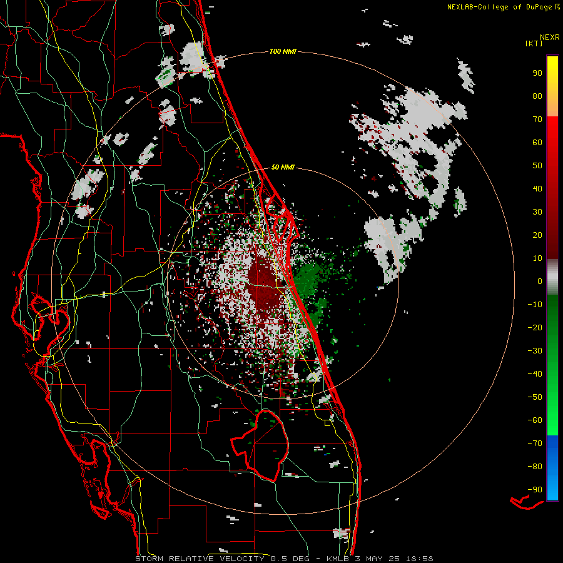Screen dimensions: 563x563
Task: Click the positive 10 scale value
Action: click(537, 258)
